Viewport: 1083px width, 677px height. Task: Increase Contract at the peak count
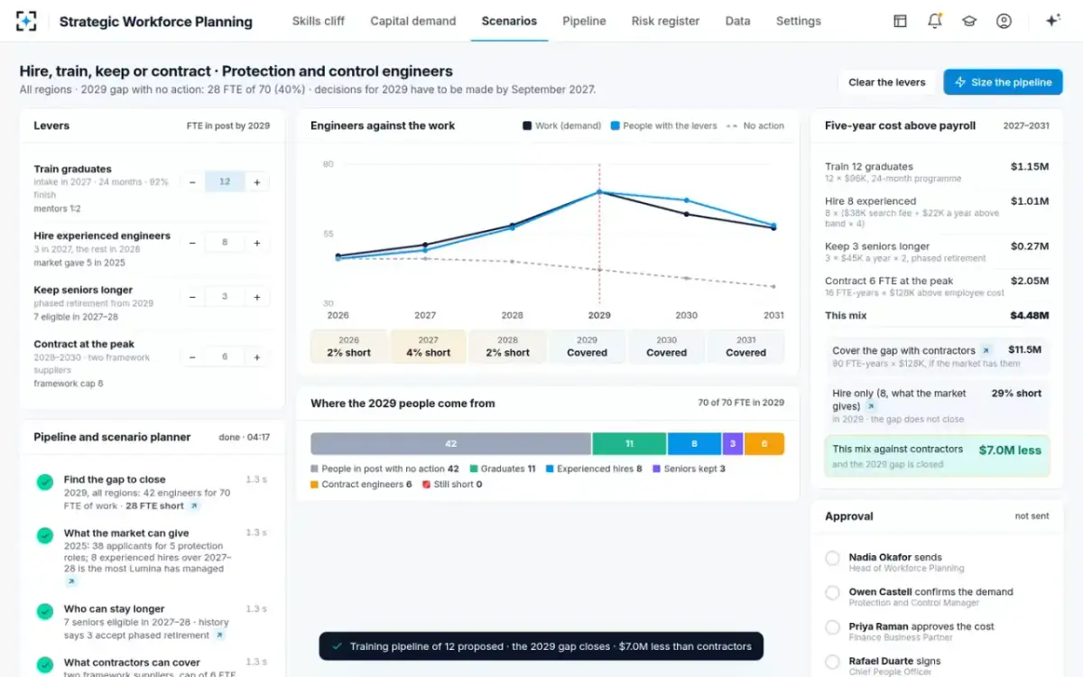pos(256,357)
